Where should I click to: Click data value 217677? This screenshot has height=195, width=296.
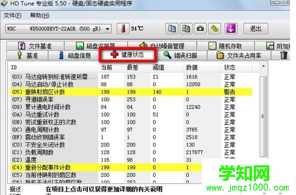click(194, 152)
